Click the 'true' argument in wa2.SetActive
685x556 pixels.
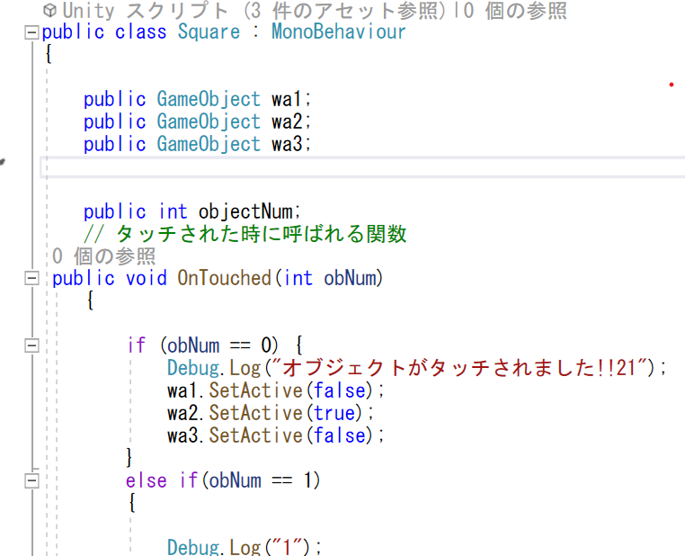coord(334,413)
